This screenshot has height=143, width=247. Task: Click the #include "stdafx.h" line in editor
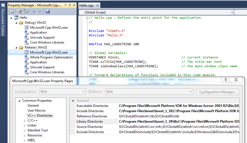pos(107,31)
